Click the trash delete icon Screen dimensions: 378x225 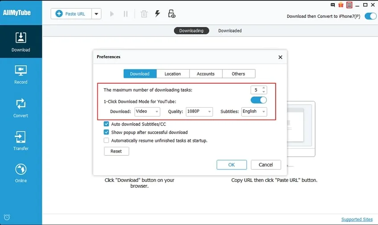144,14
